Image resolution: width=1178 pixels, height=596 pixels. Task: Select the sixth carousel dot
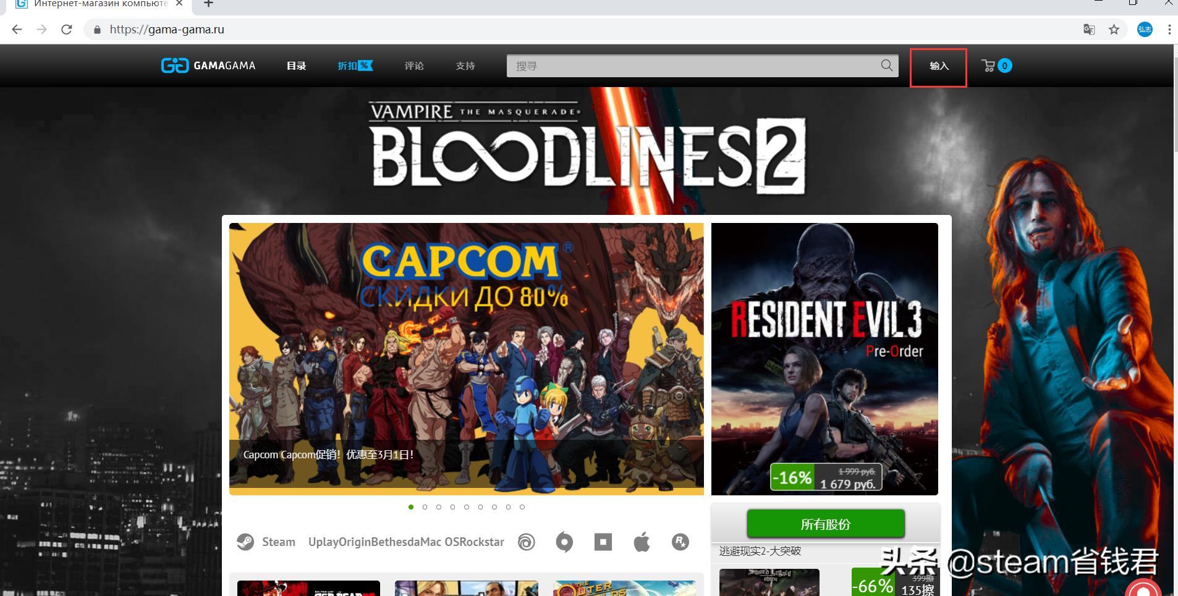point(480,507)
